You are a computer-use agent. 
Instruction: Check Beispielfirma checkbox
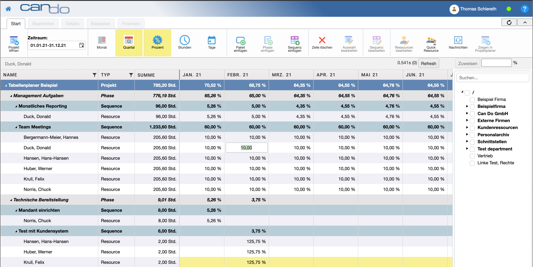(x=472, y=107)
